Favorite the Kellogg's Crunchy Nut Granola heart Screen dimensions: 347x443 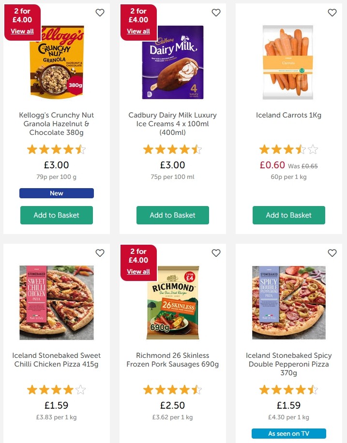(100, 13)
